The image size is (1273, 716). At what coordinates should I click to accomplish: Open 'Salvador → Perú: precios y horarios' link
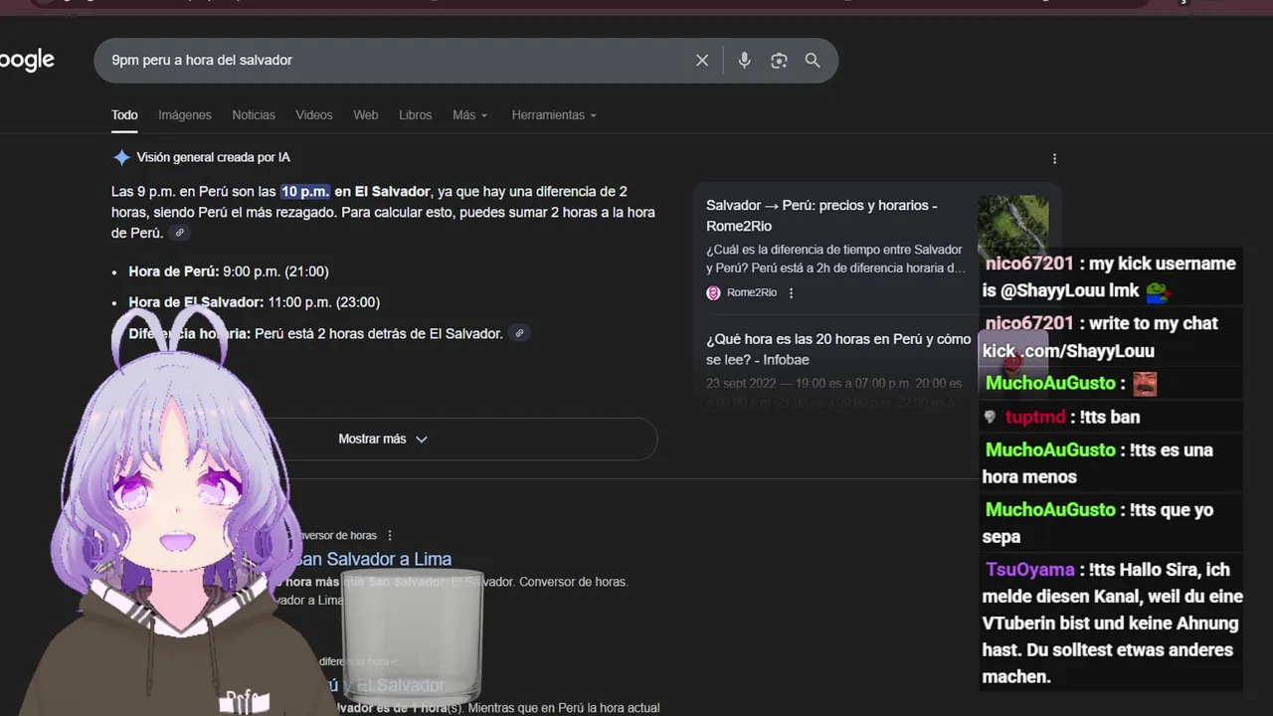click(821, 215)
